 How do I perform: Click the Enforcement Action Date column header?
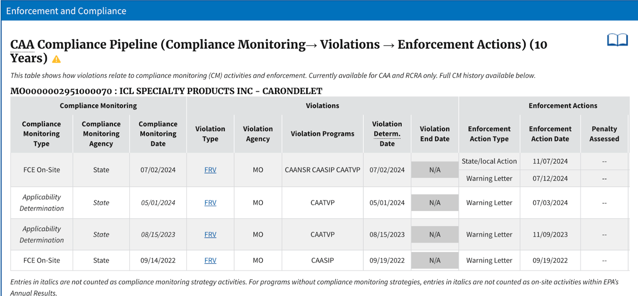(x=550, y=134)
